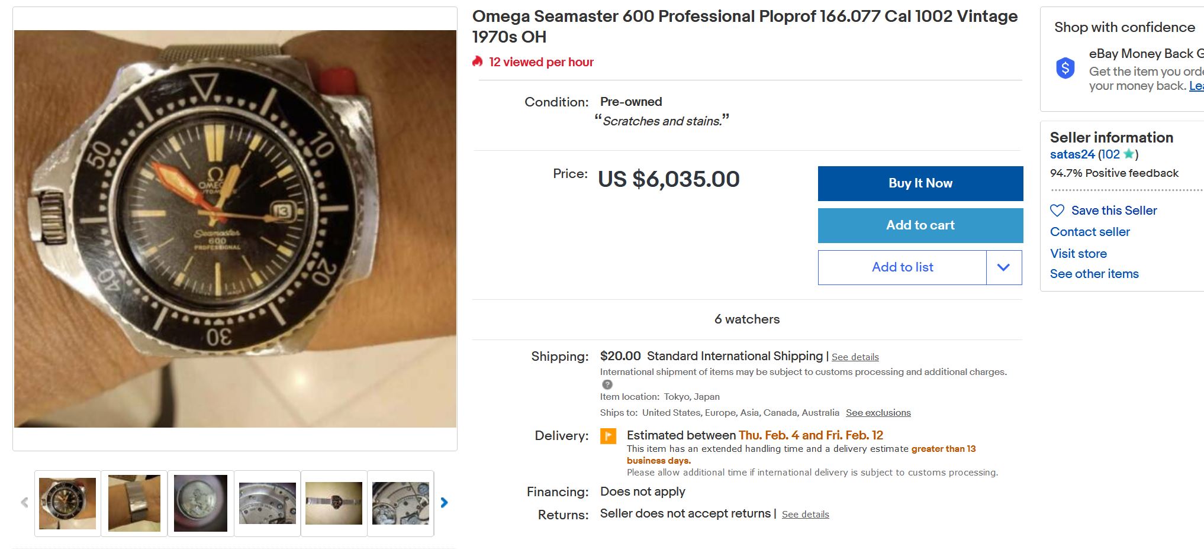Click the See other items link
Screen dimensions: 1204x553
click(1094, 274)
